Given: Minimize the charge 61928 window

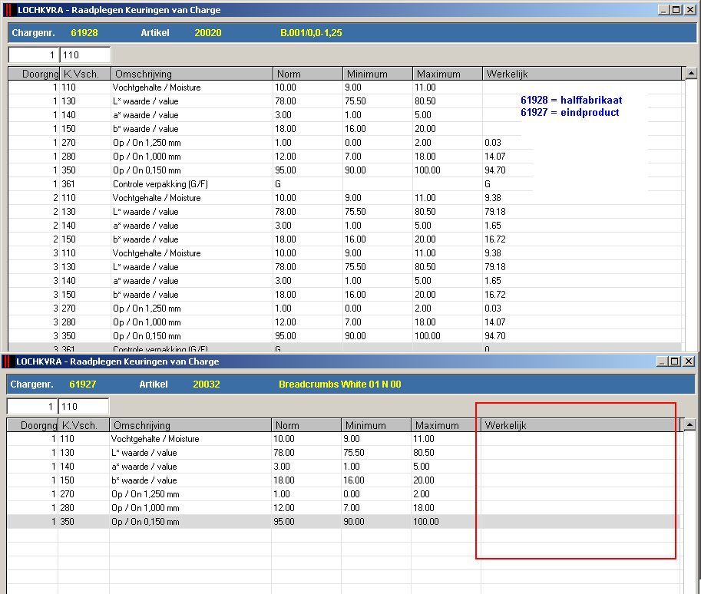Looking at the screenshot, I should coord(663,10).
